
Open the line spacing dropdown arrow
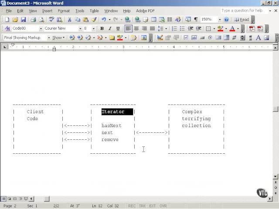point(166,28)
